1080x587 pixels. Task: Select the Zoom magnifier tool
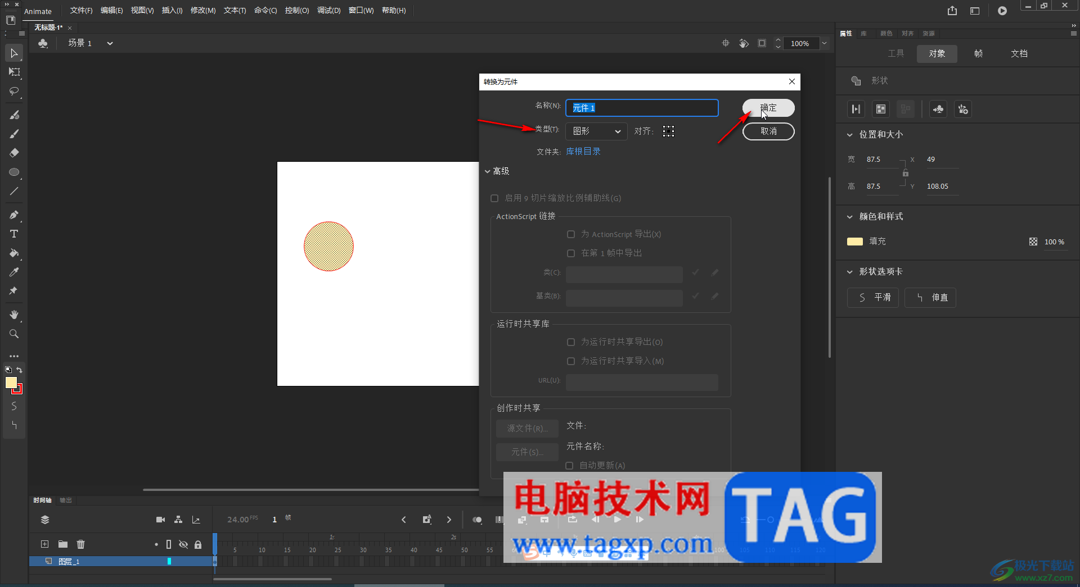14,334
